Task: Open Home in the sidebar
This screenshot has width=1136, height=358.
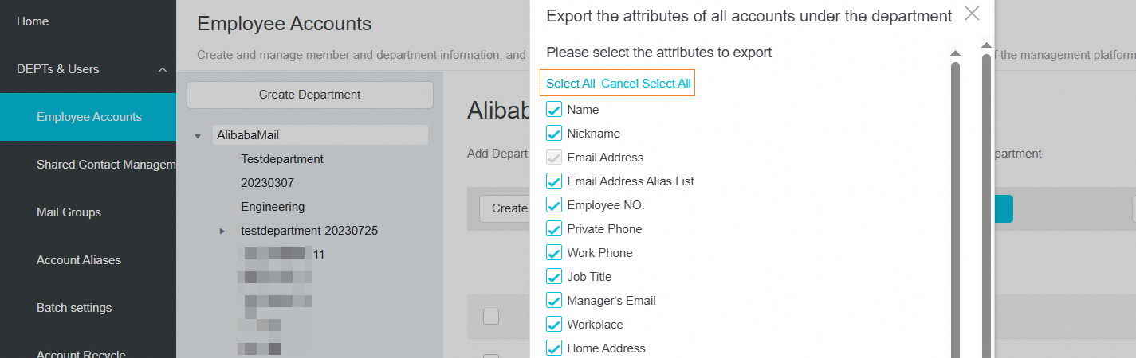Action: (x=33, y=21)
